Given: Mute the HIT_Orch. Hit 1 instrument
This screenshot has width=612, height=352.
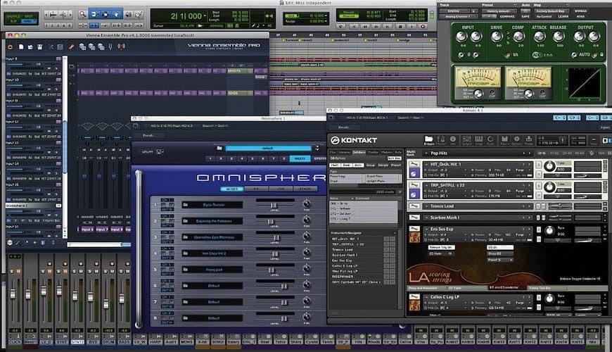Looking at the screenshot, I should click(x=539, y=173).
